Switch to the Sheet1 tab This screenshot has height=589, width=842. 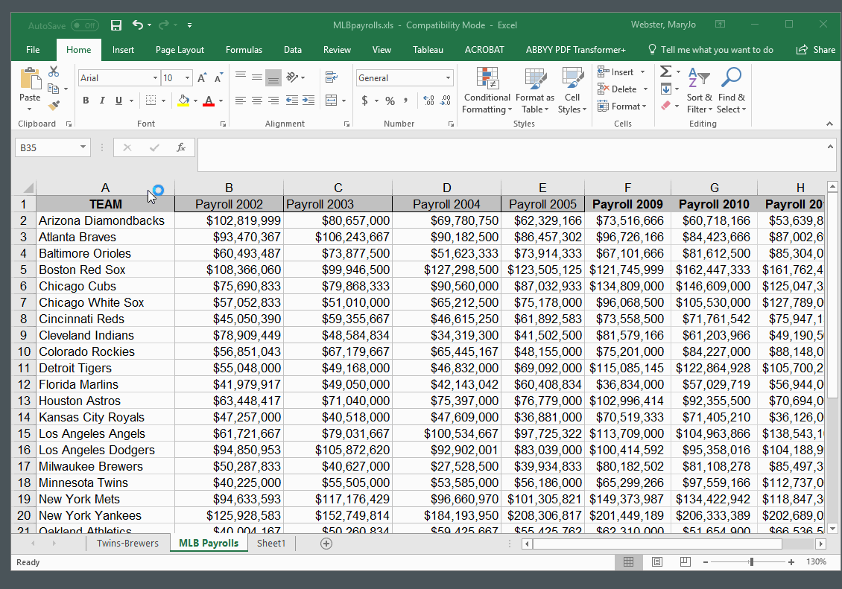tap(271, 543)
